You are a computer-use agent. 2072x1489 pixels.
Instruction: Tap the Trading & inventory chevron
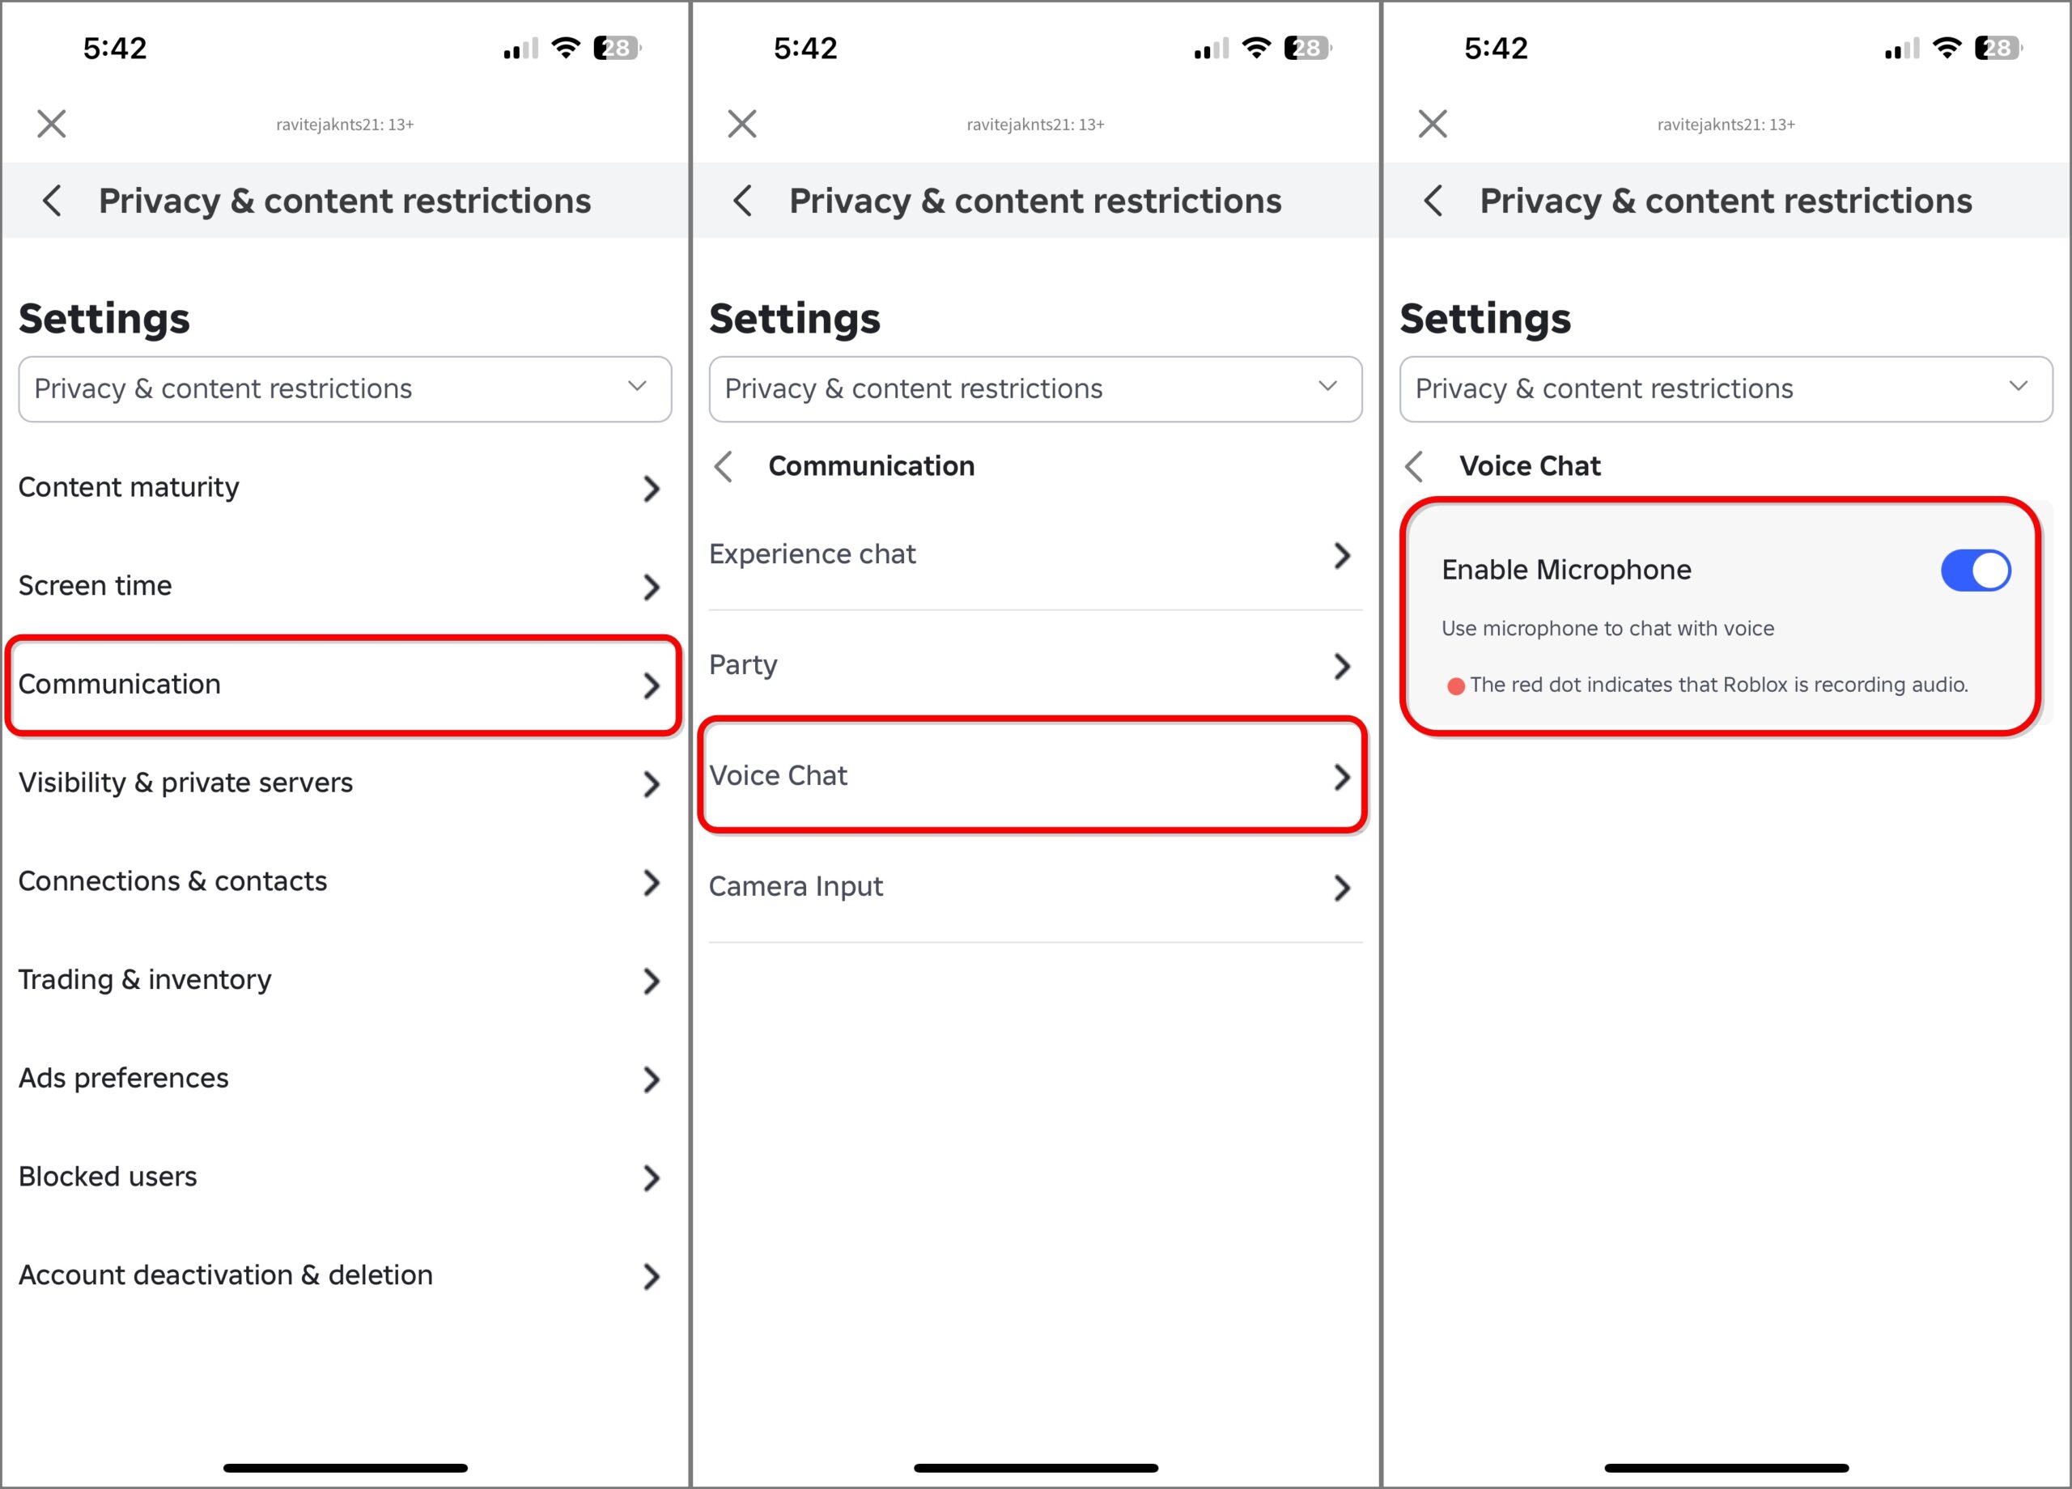(651, 980)
